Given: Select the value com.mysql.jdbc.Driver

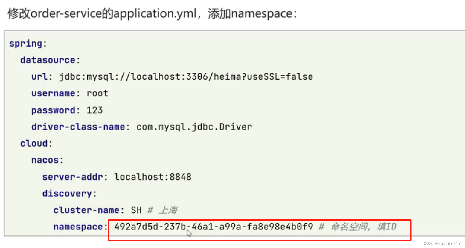Looking at the screenshot, I should pyautogui.click(x=194, y=127).
